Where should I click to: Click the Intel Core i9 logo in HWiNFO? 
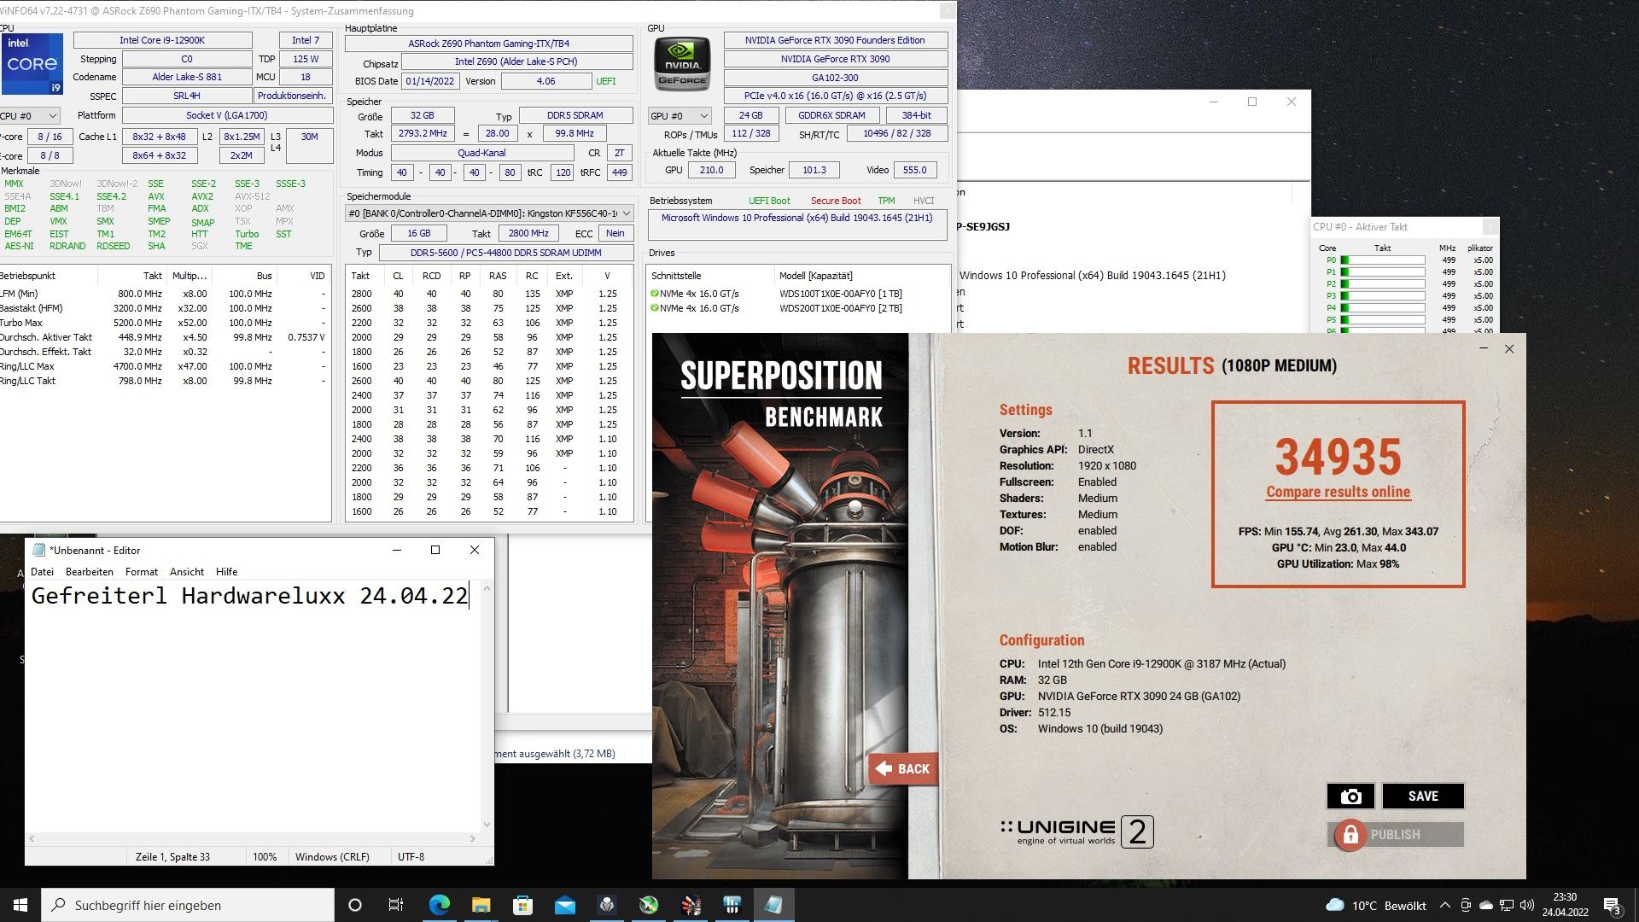pyautogui.click(x=32, y=64)
